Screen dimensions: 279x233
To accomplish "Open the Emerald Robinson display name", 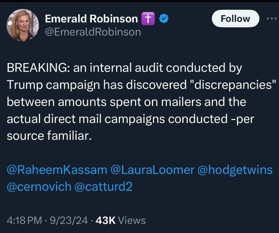I will (92, 19).
